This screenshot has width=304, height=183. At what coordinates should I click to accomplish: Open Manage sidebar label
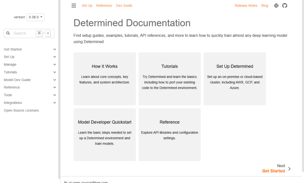(x=10, y=64)
